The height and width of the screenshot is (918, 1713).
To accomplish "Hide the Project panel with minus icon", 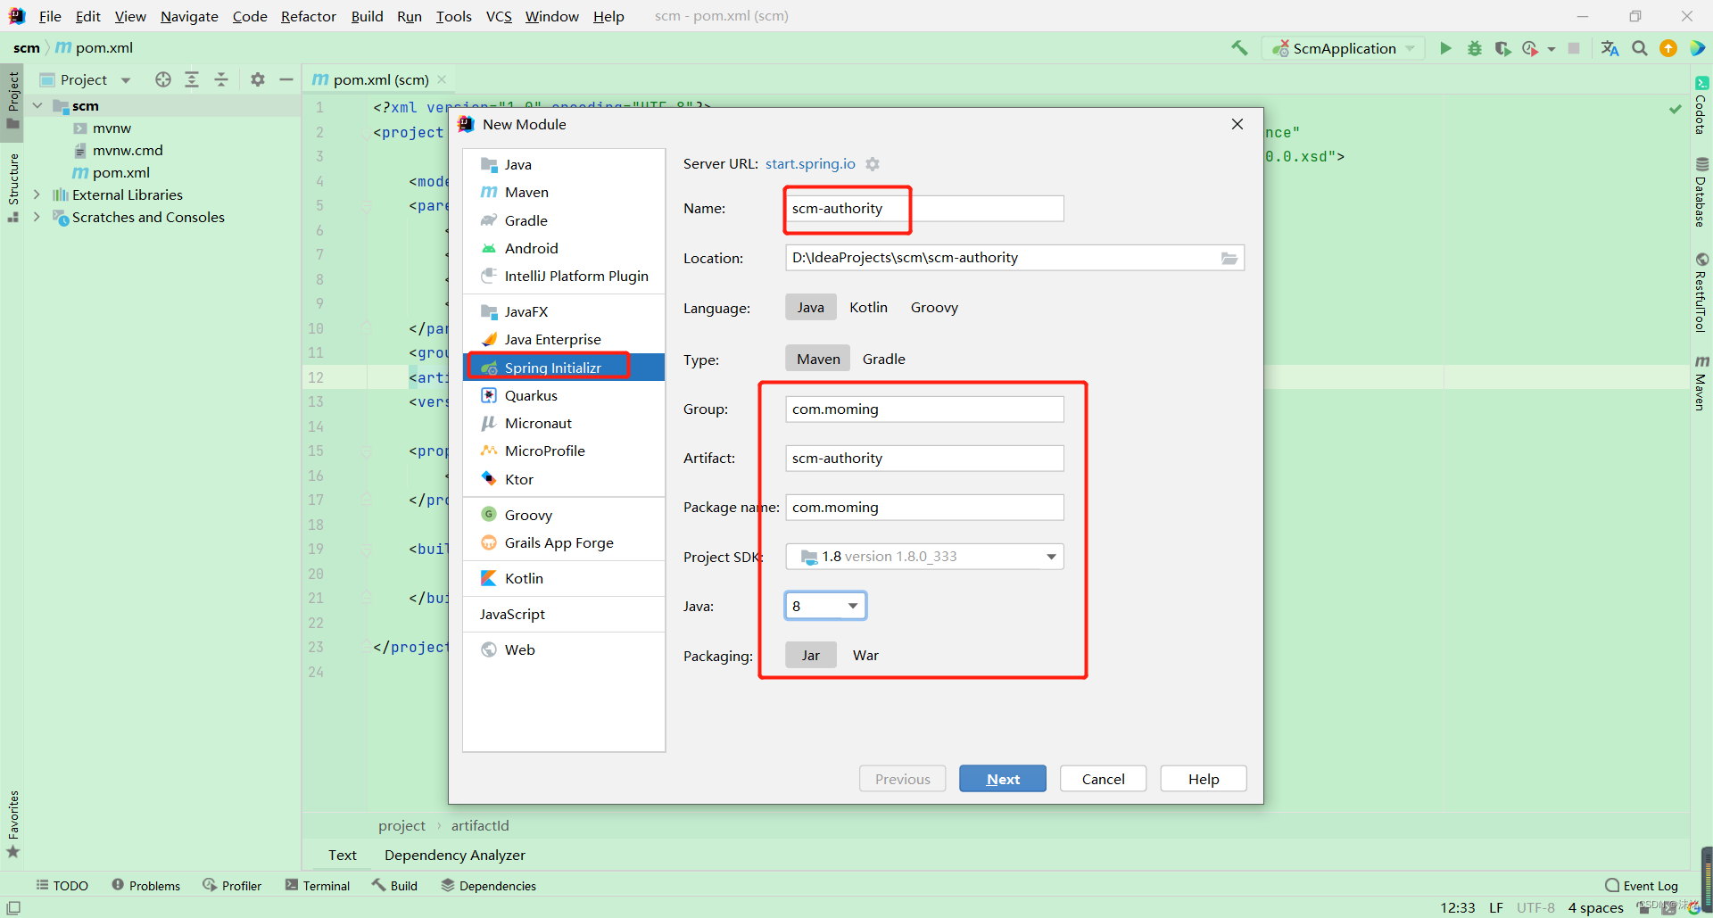I will pos(285,79).
